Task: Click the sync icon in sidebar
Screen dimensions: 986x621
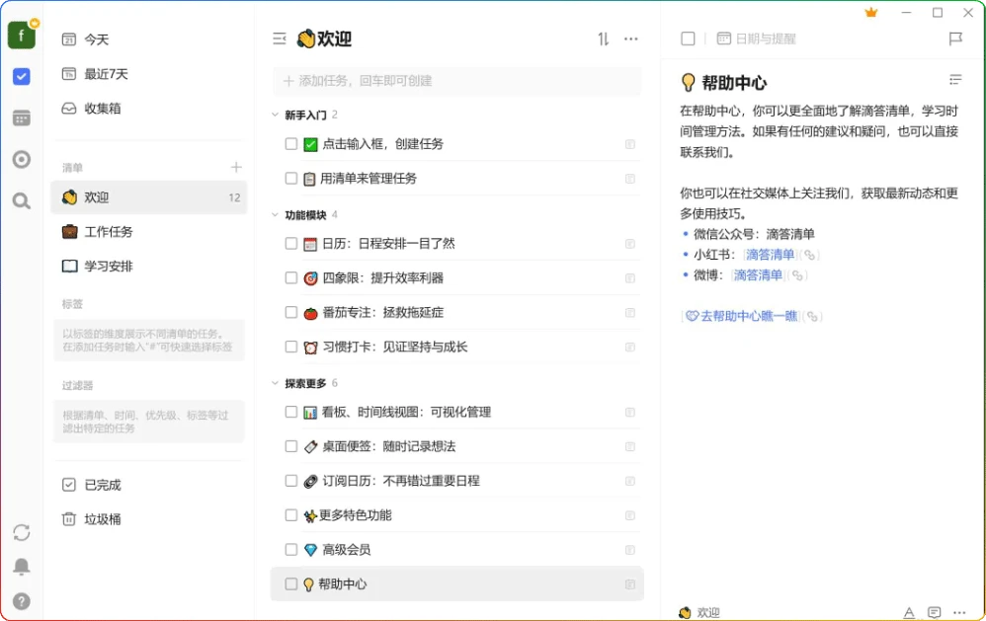Action: (x=21, y=532)
